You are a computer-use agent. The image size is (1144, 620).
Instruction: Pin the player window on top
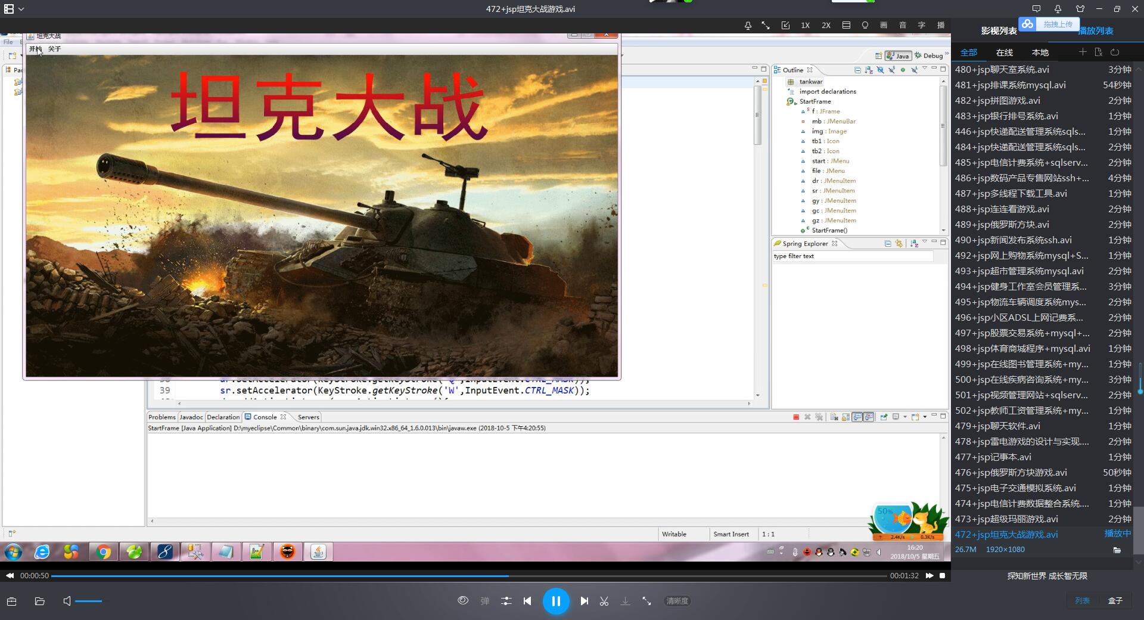(748, 25)
